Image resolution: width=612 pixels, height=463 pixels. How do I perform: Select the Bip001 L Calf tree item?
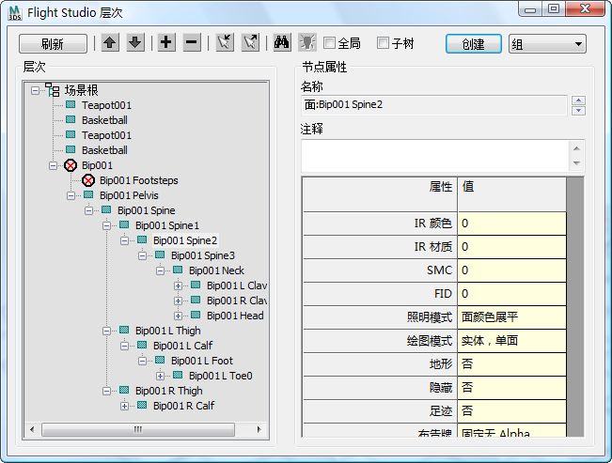point(182,346)
